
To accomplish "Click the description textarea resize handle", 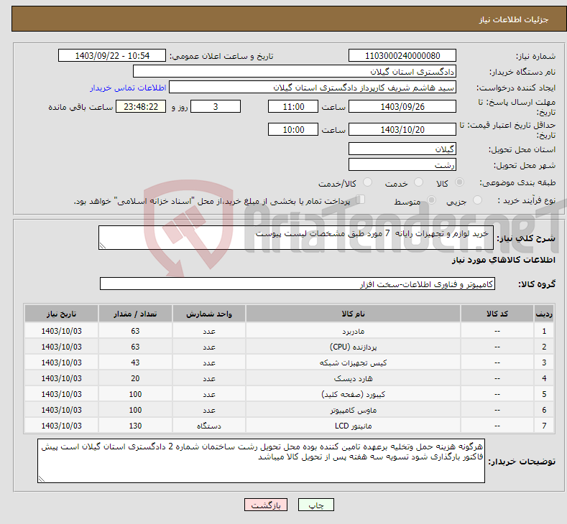I will (103, 245).
